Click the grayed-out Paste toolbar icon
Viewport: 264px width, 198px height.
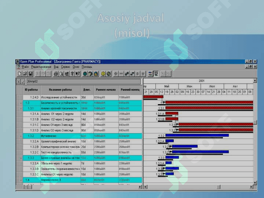pos(49,74)
